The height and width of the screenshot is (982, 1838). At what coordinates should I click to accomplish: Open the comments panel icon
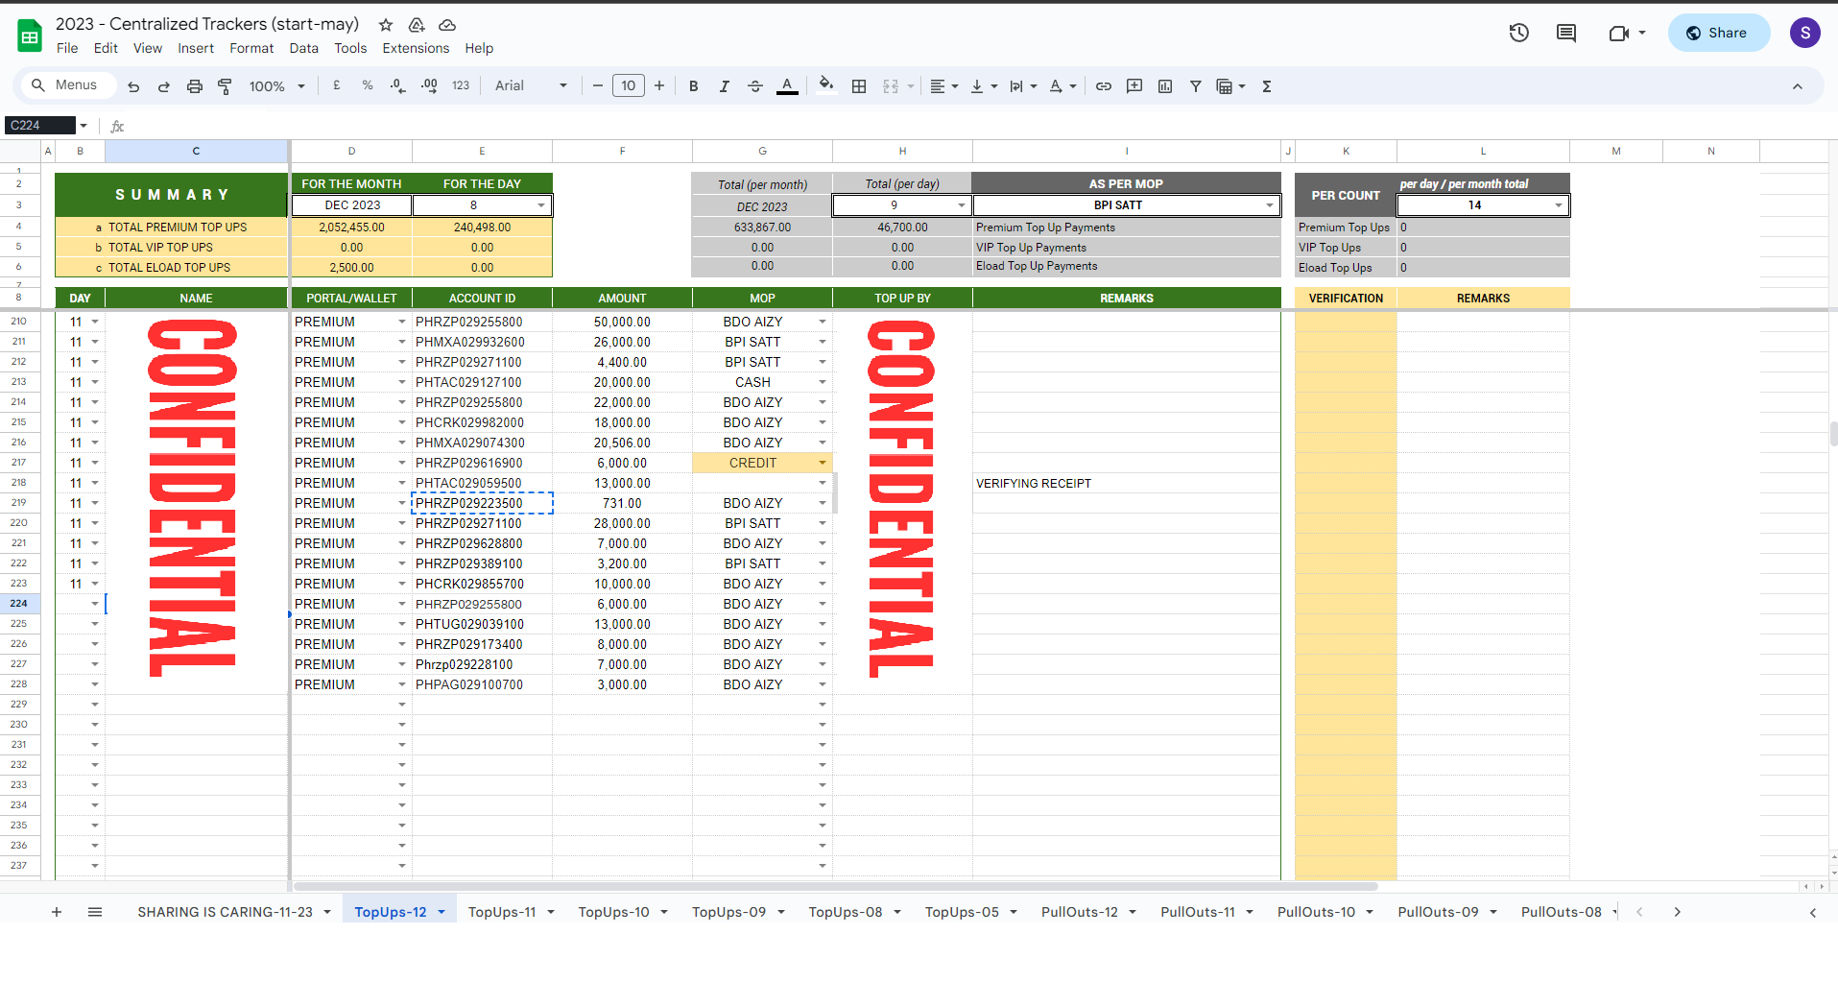tap(1566, 33)
